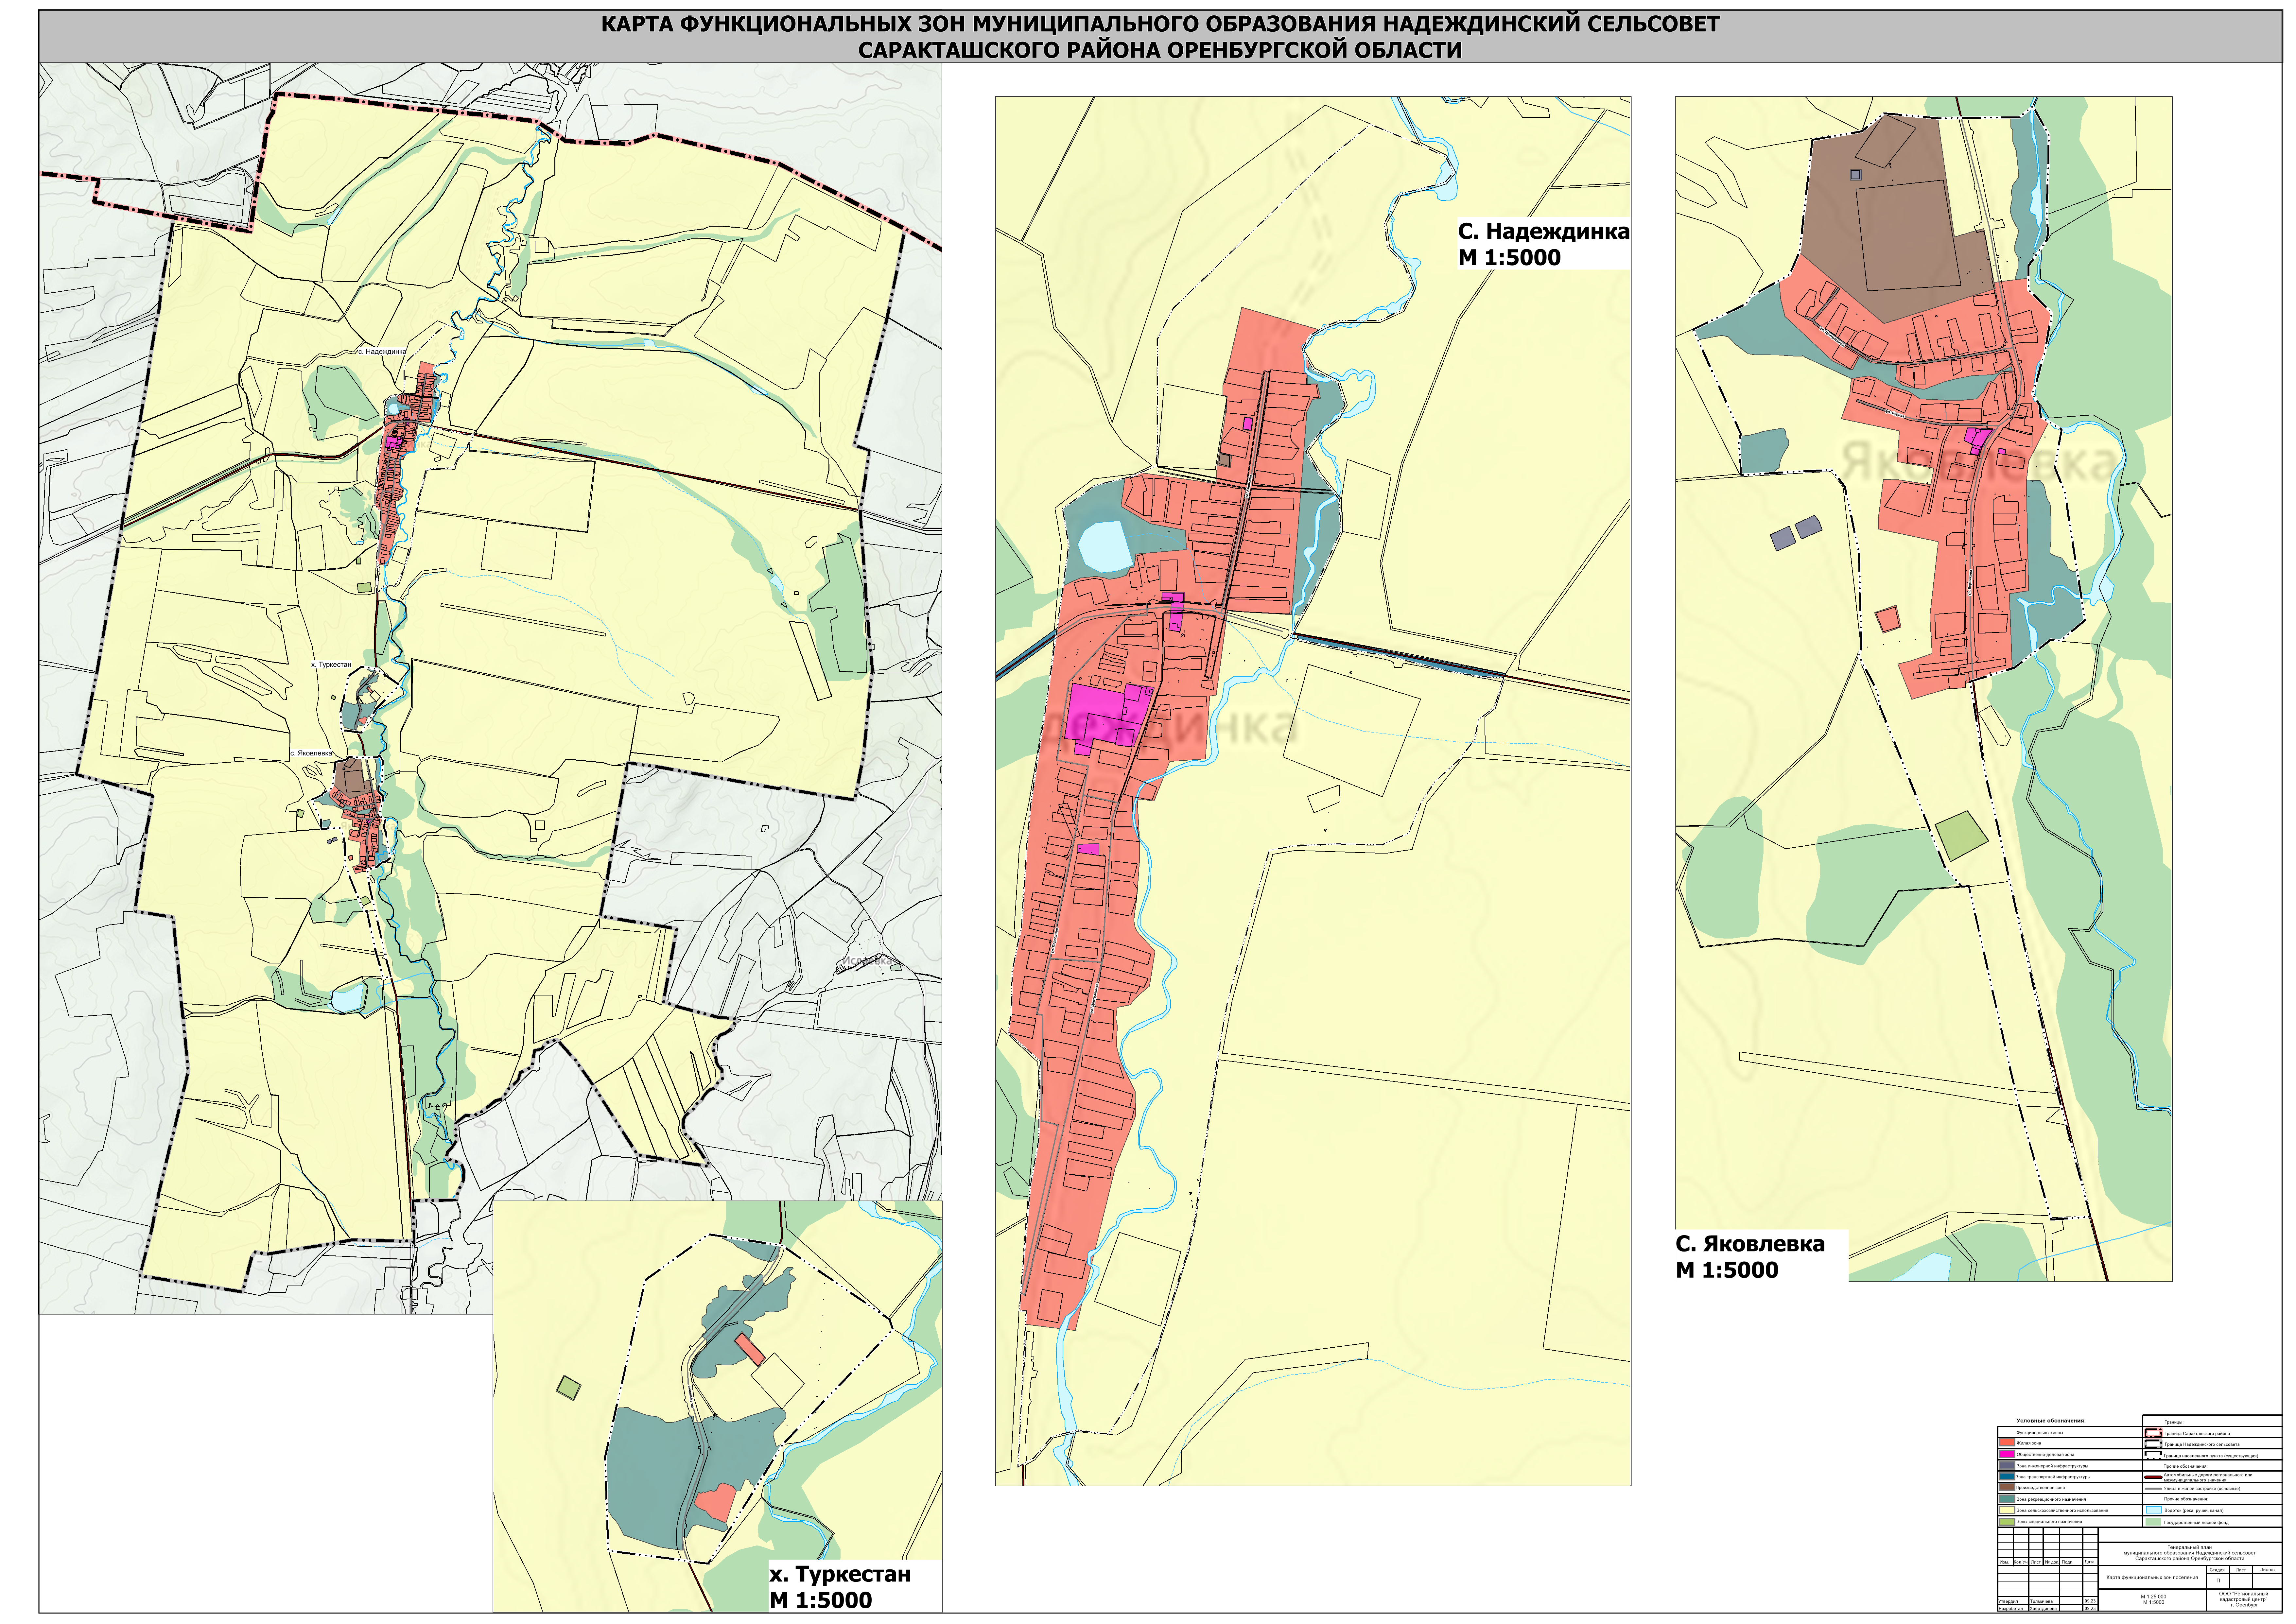This screenshot has height=1624, width=2296.
Task: Click the х. Туркестан М 1:5000 inset label
Action: (x=840, y=1587)
